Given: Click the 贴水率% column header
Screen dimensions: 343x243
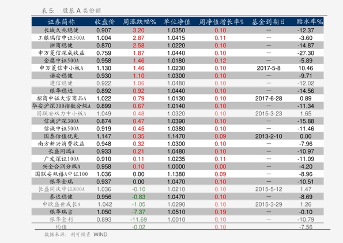Looking at the screenshot, I should pyautogui.click(x=310, y=22).
